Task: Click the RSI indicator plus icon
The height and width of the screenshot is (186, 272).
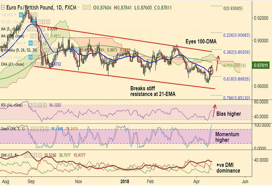Action: point(40,105)
